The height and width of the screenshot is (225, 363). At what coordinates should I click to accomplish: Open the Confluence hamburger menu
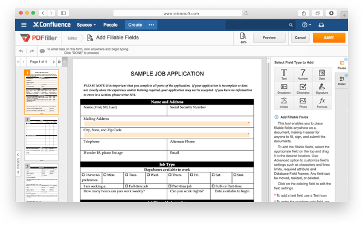[24, 25]
